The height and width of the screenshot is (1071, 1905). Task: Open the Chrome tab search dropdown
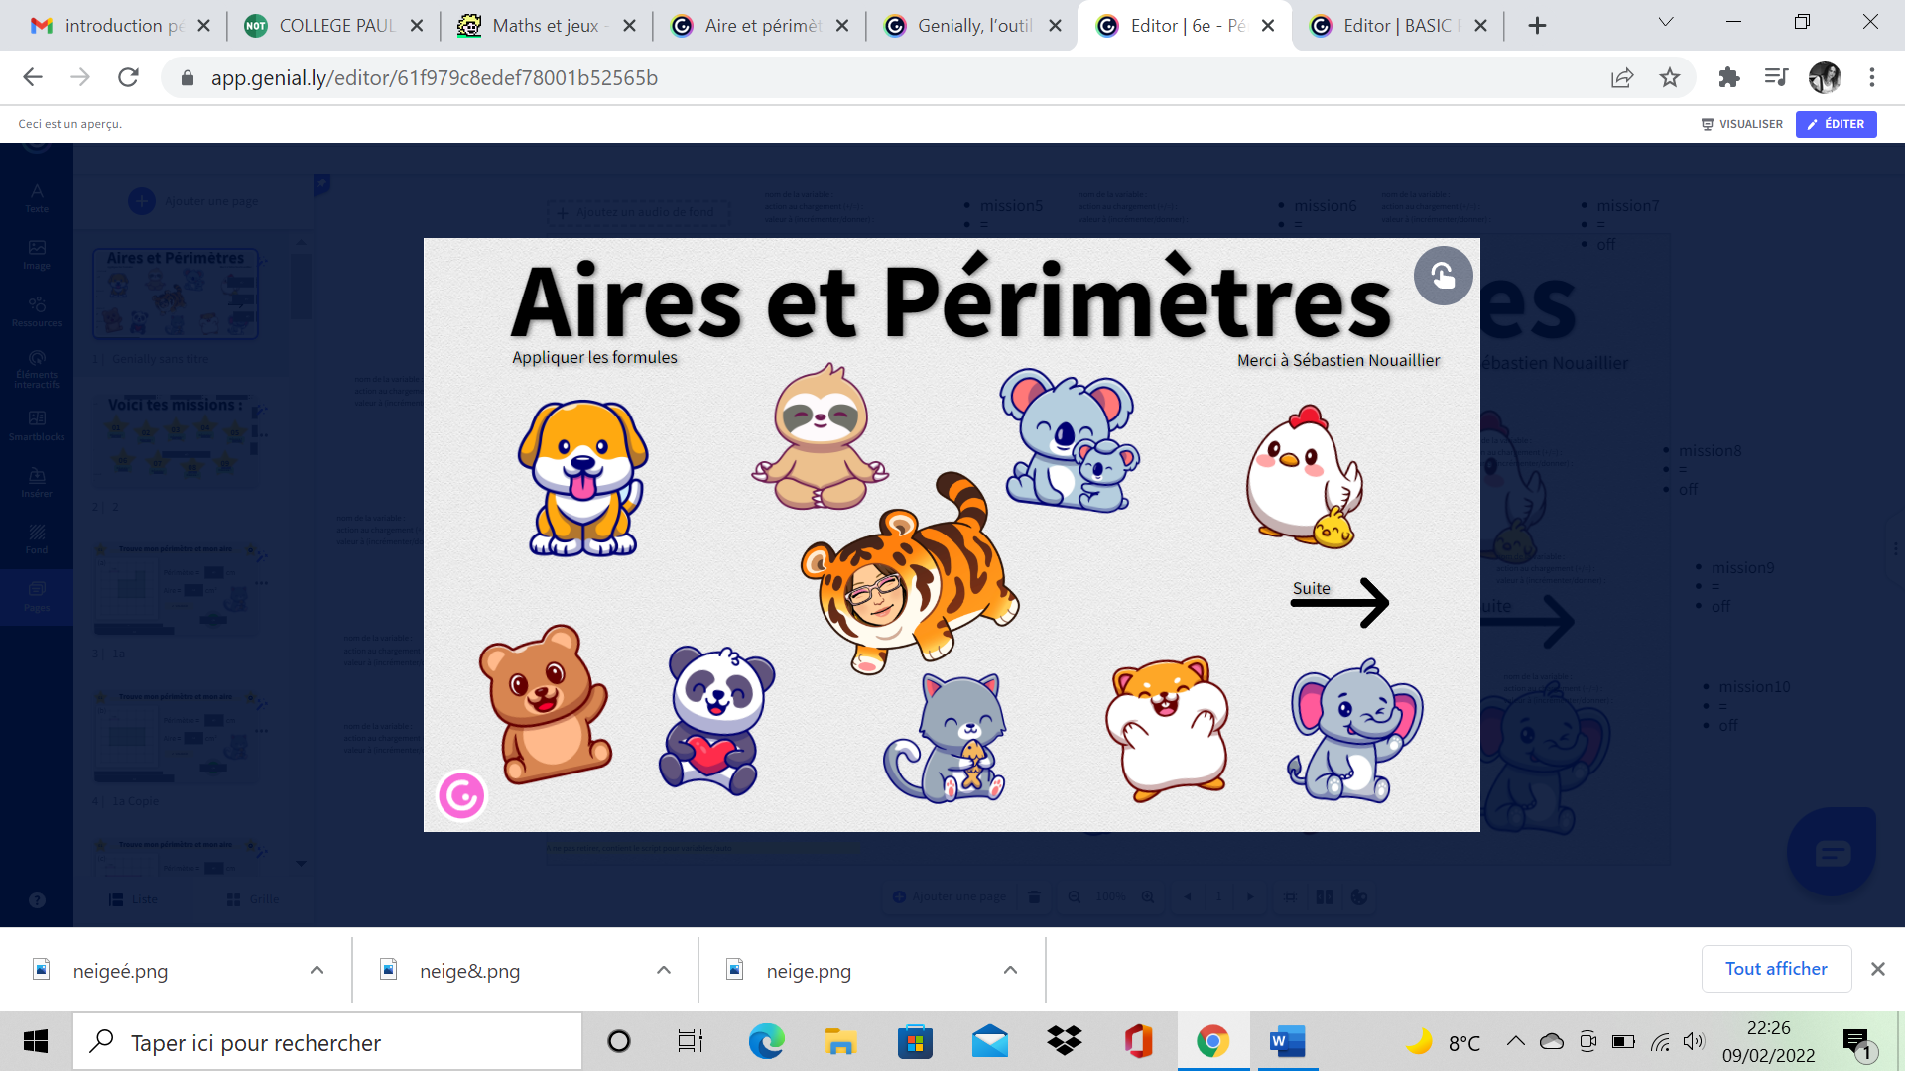click(x=1665, y=21)
